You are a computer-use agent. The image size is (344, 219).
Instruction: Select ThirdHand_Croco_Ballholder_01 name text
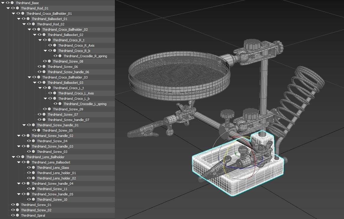[49, 14]
